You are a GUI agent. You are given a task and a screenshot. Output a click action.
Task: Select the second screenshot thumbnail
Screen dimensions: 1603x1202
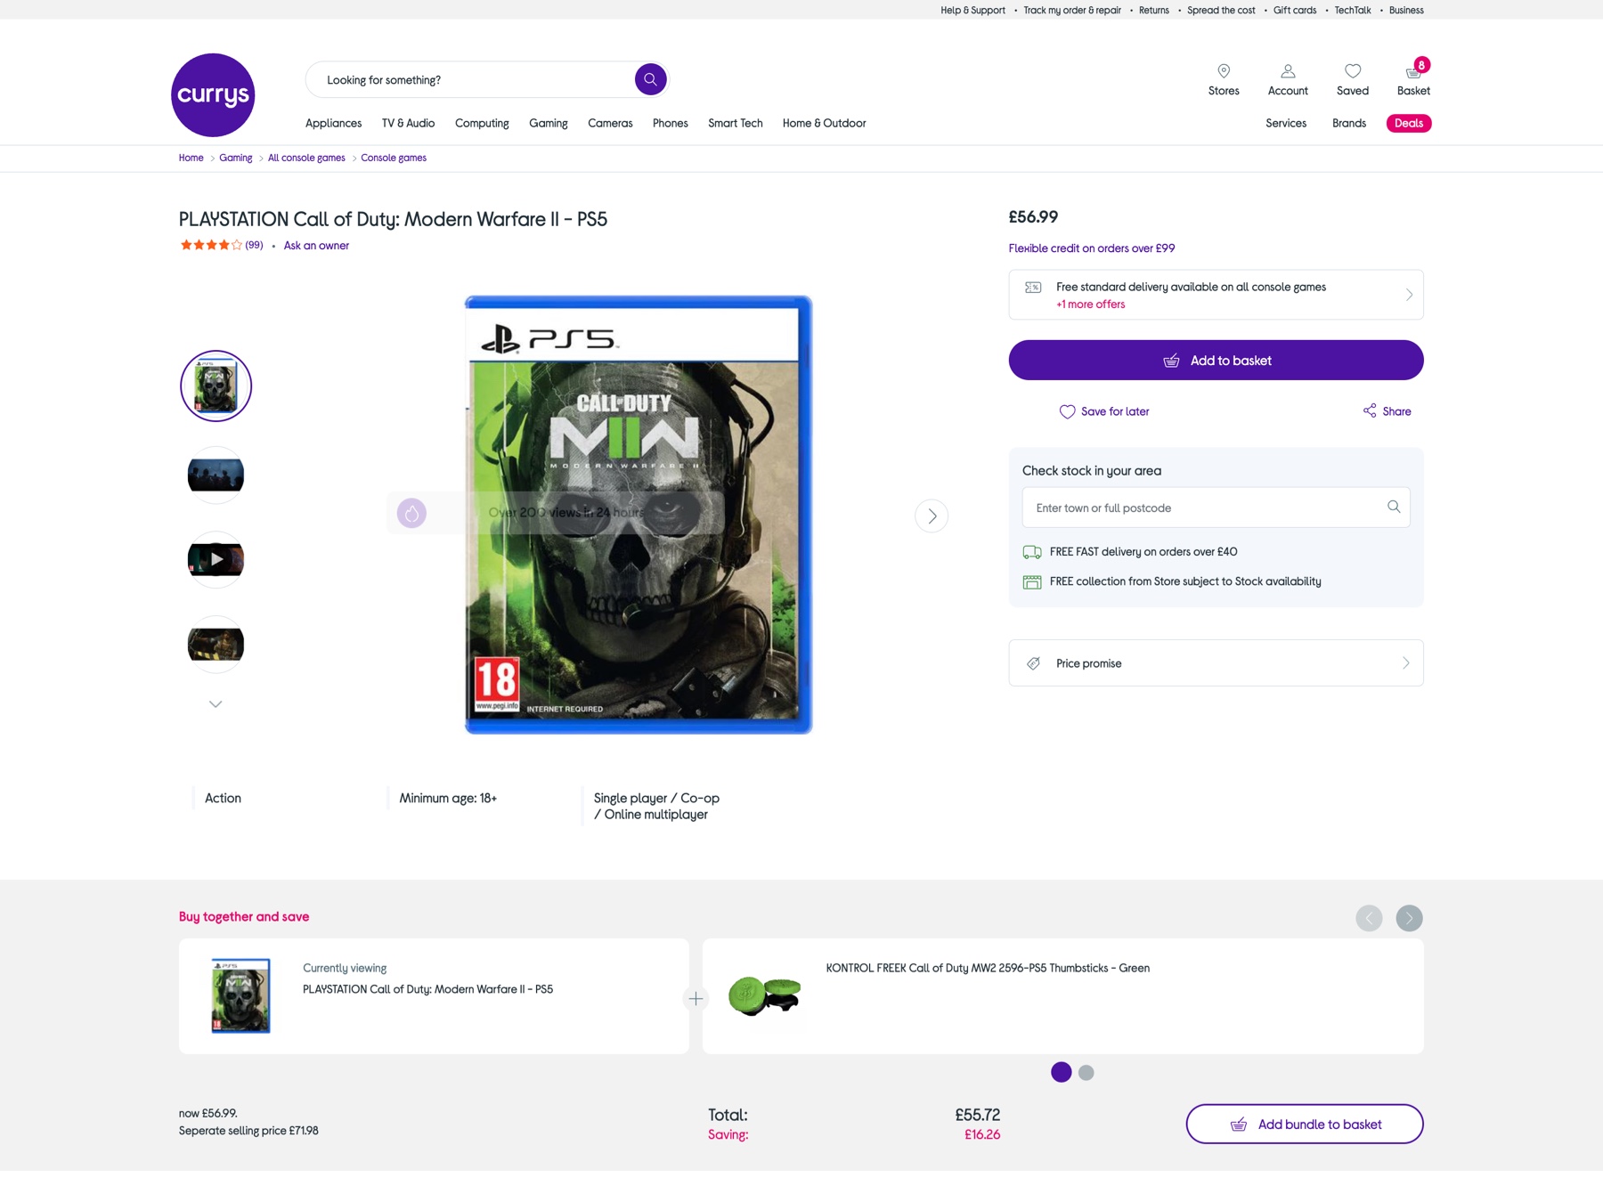pos(216,475)
